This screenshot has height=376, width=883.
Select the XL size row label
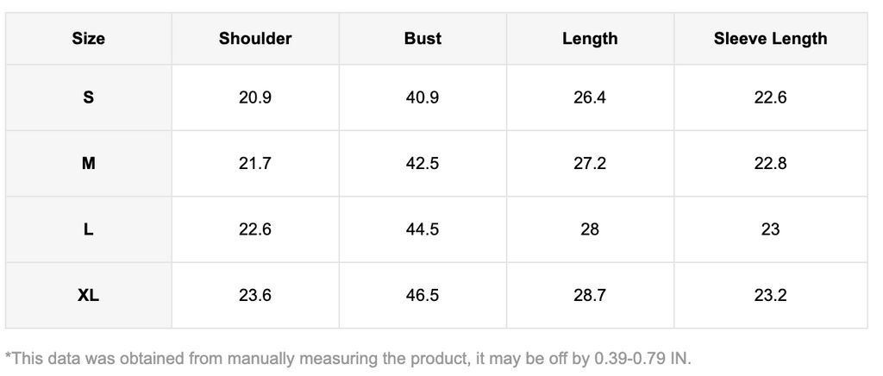click(88, 295)
